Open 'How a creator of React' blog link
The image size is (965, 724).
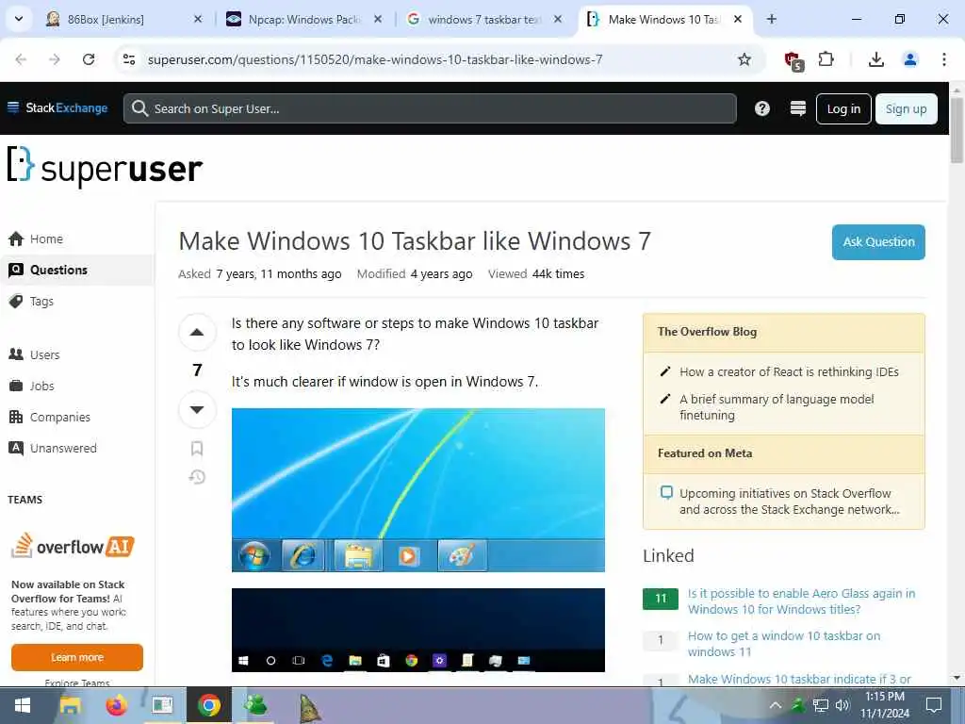point(789,371)
